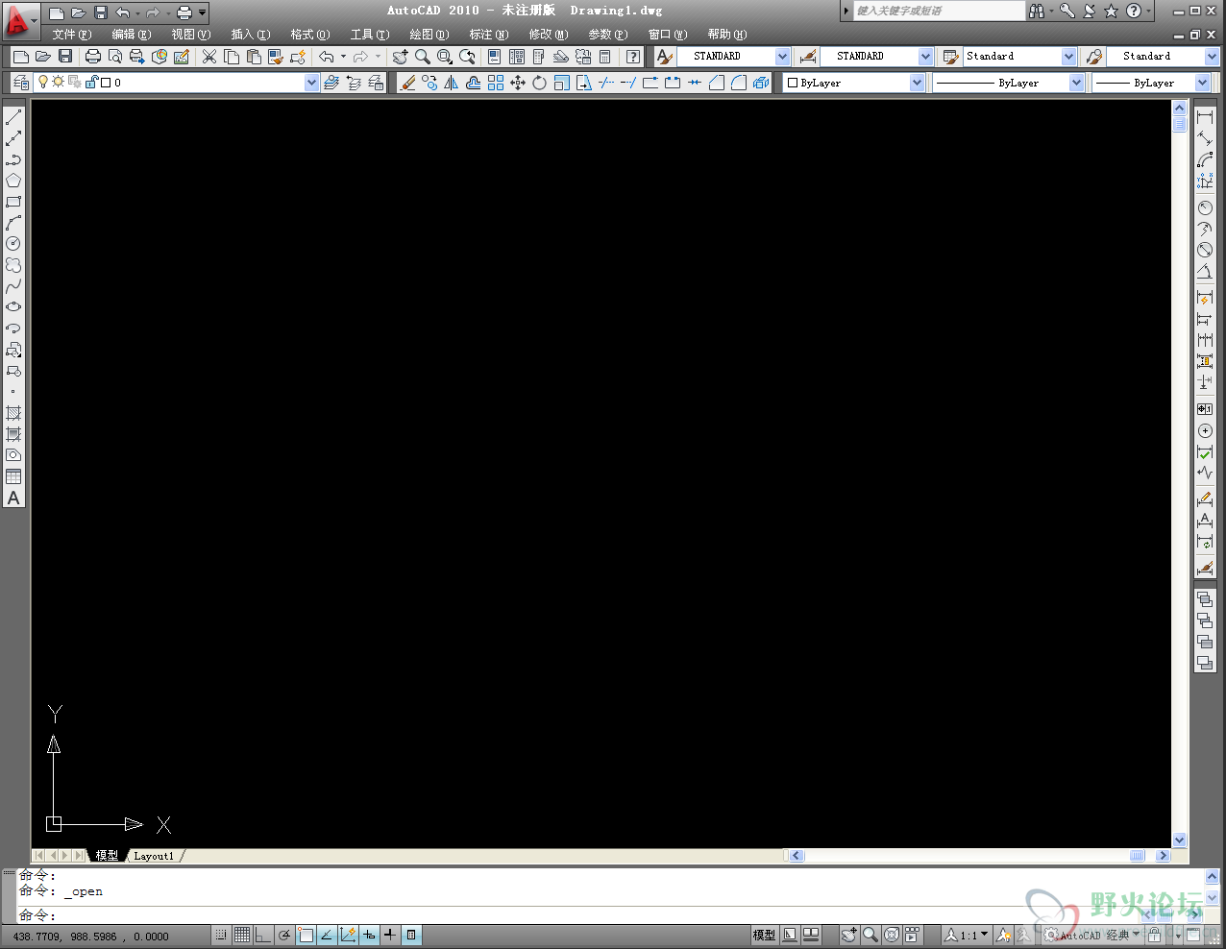The width and height of the screenshot is (1226, 949).
Task: Open the layer selection dropdown
Action: 310,83
